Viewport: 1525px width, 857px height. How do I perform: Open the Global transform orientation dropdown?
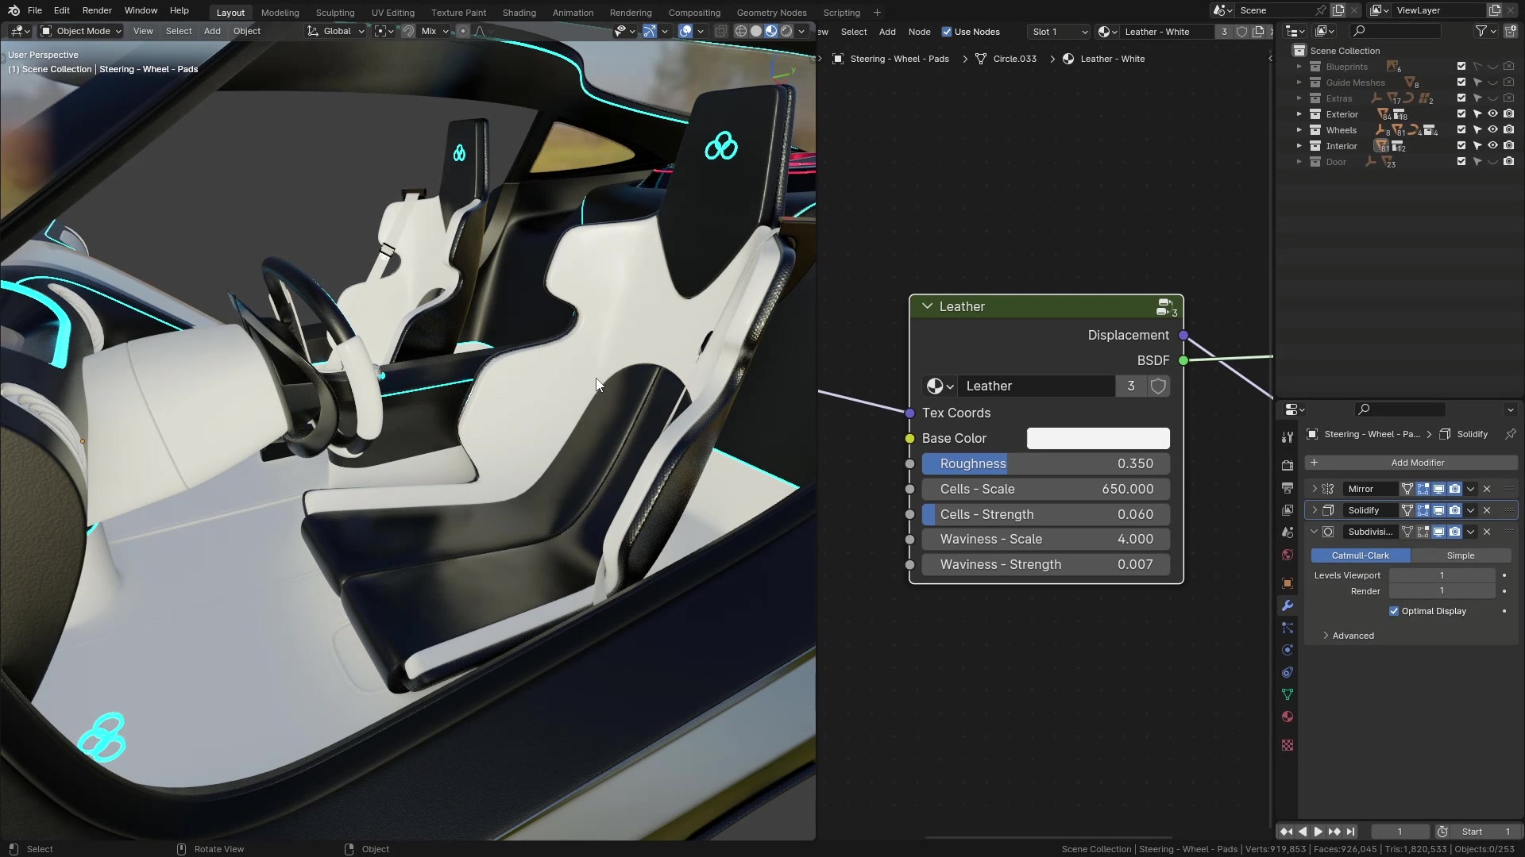click(336, 31)
